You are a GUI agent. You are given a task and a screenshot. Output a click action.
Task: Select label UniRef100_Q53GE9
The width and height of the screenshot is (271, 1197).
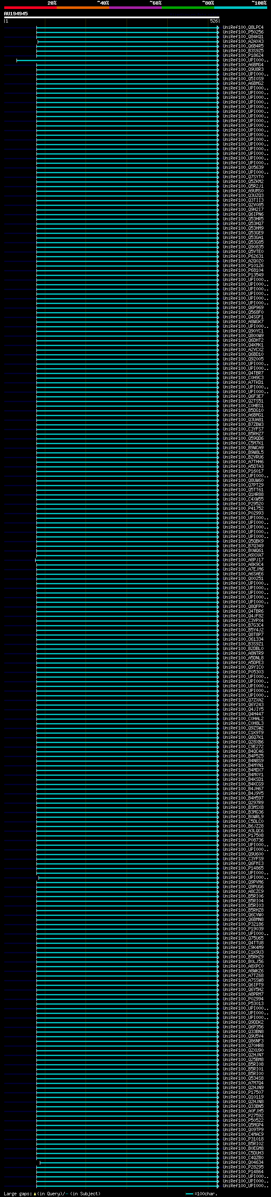click(243, 233)
